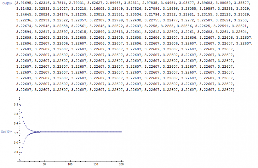Click the value 3.39603

(205, 3)
